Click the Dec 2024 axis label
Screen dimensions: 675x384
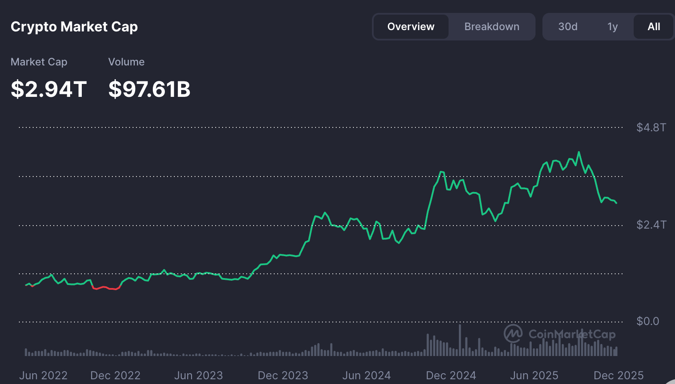(451, 375)
